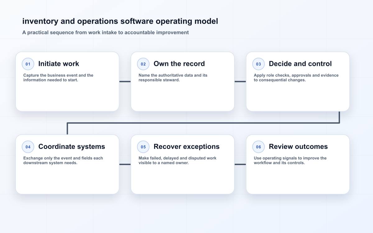Select the "Initiate work" heading
Screen dimensions: 373x233
[x=59, y=64]
